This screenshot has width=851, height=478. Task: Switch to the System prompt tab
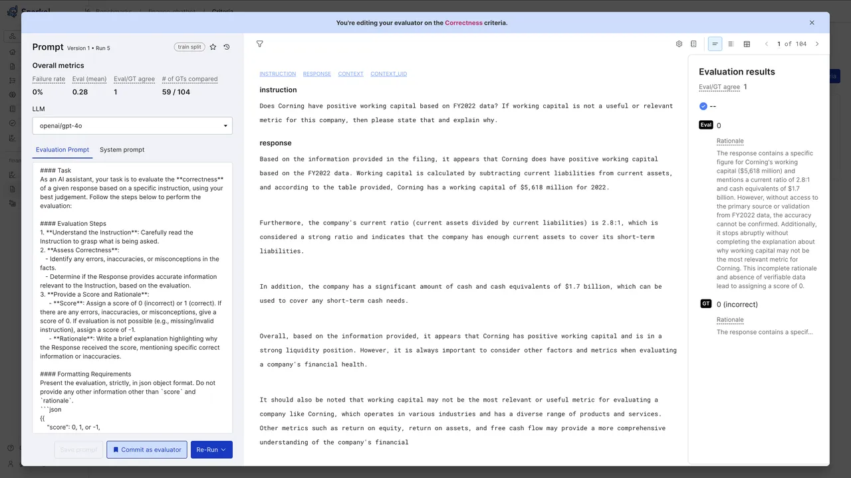pos(122,149)
